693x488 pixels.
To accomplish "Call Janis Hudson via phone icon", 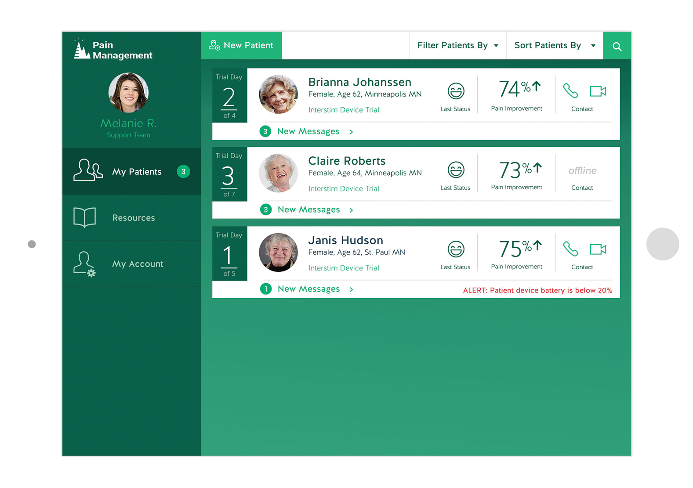I will (570, 249).
